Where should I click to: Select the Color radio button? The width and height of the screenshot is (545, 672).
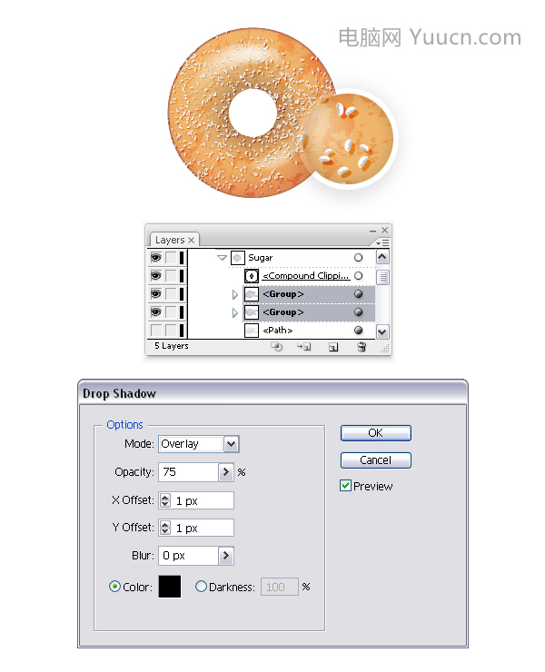pyautogui.click(x=114, y=587)
